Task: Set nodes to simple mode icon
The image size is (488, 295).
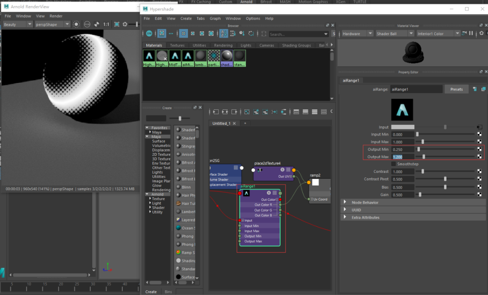Action: coord(296,112)
